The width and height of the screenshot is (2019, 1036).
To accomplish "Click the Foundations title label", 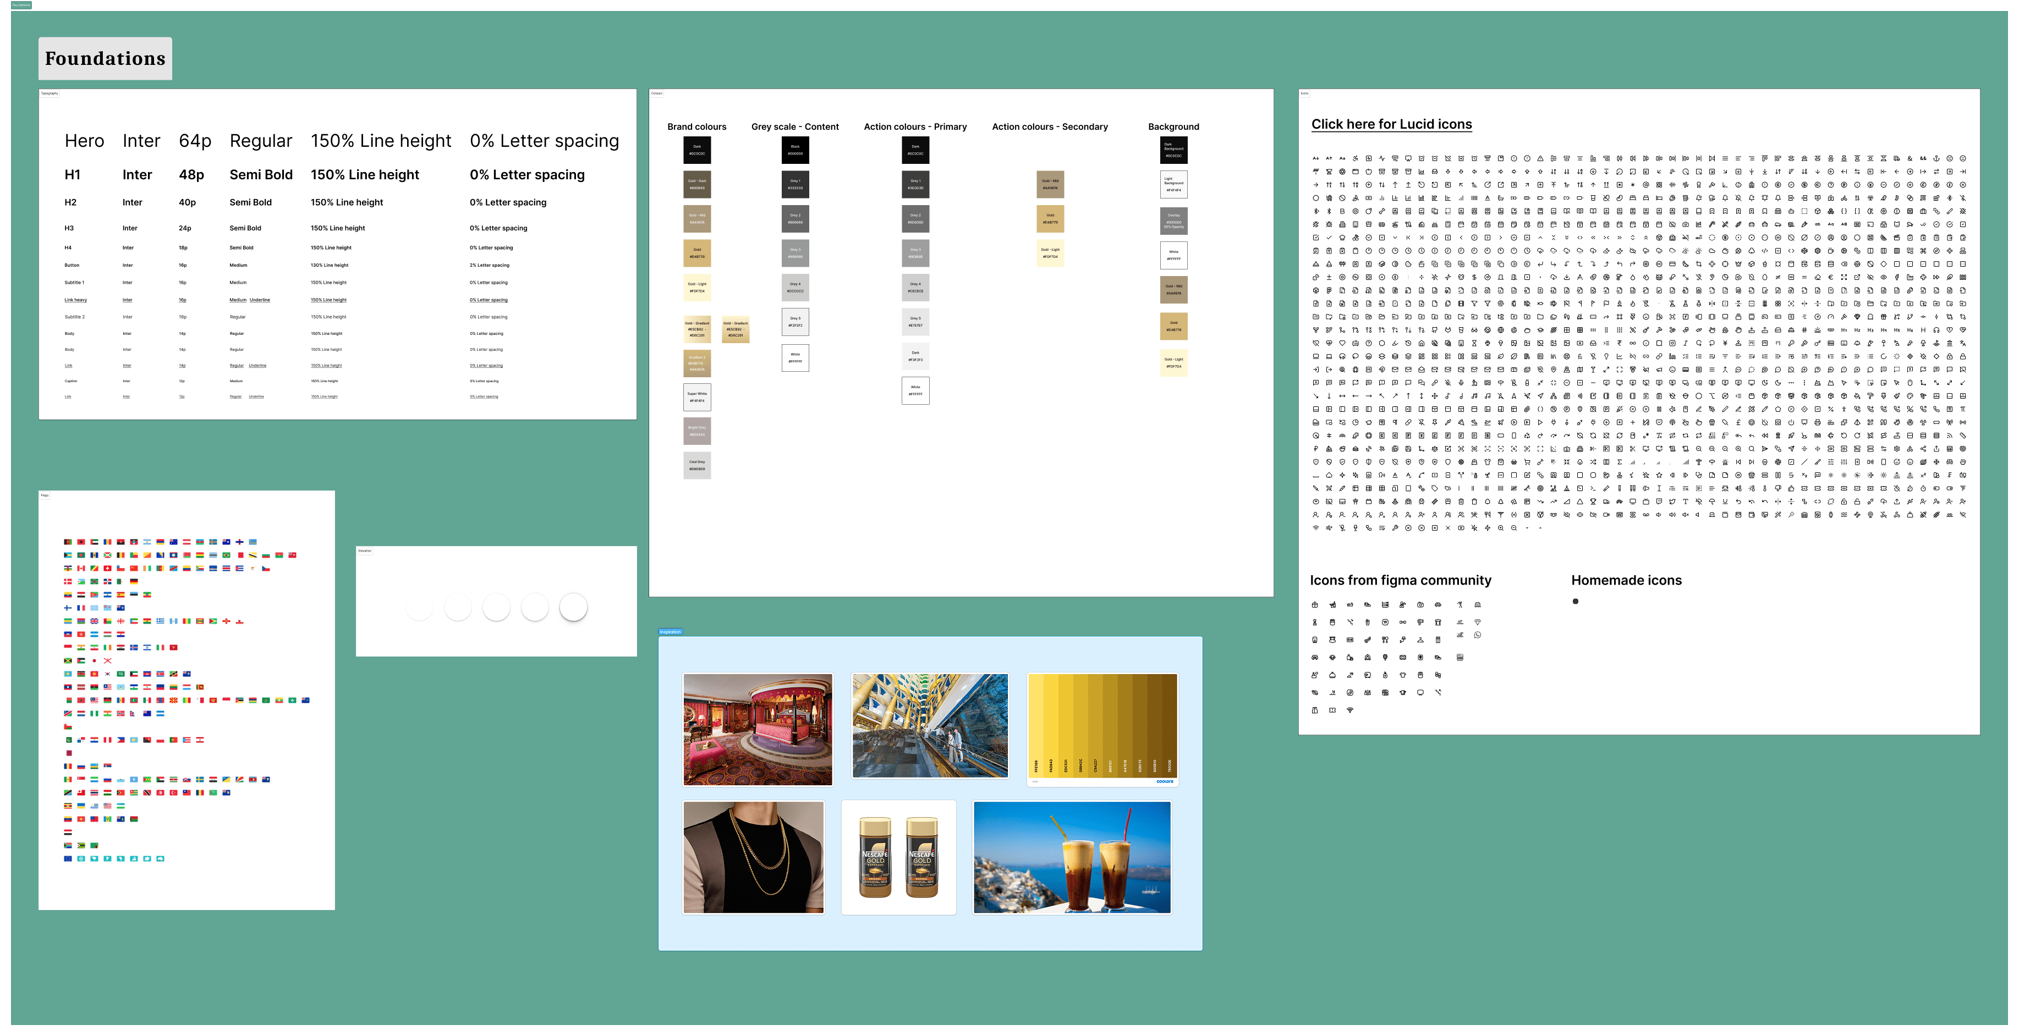I will (x=105, y=59).
